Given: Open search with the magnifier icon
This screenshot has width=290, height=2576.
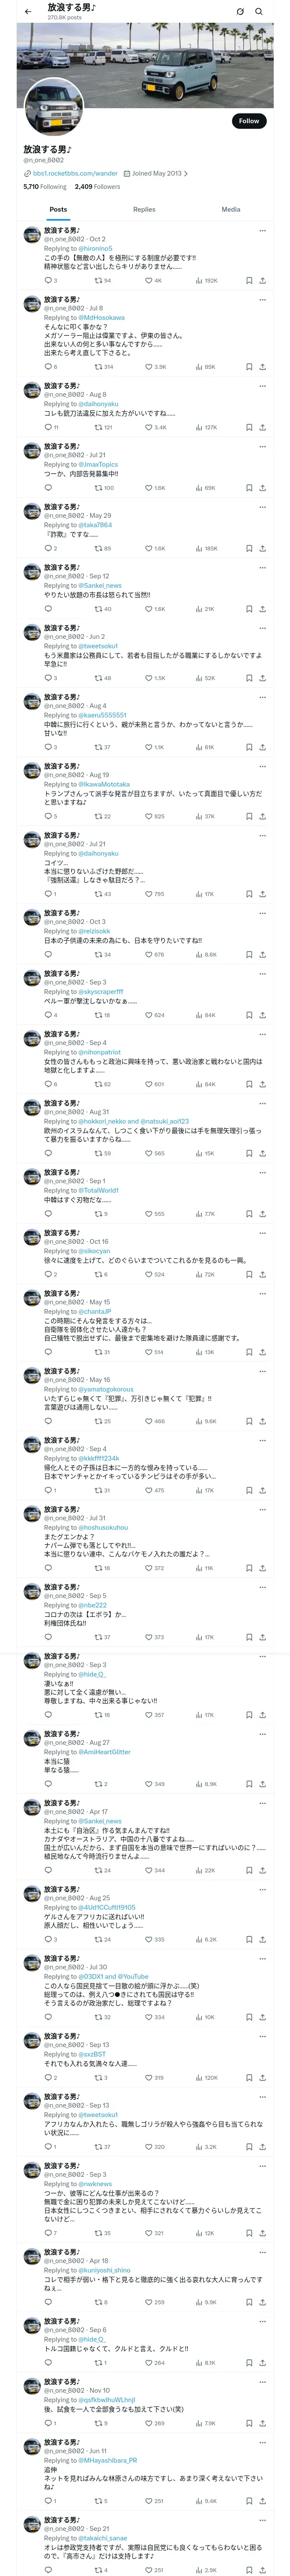Looking at the screenshot, I should 259,11.
